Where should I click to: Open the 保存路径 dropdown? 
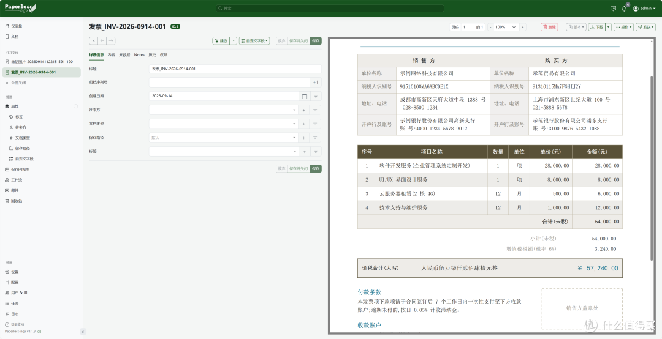(223, 138)
